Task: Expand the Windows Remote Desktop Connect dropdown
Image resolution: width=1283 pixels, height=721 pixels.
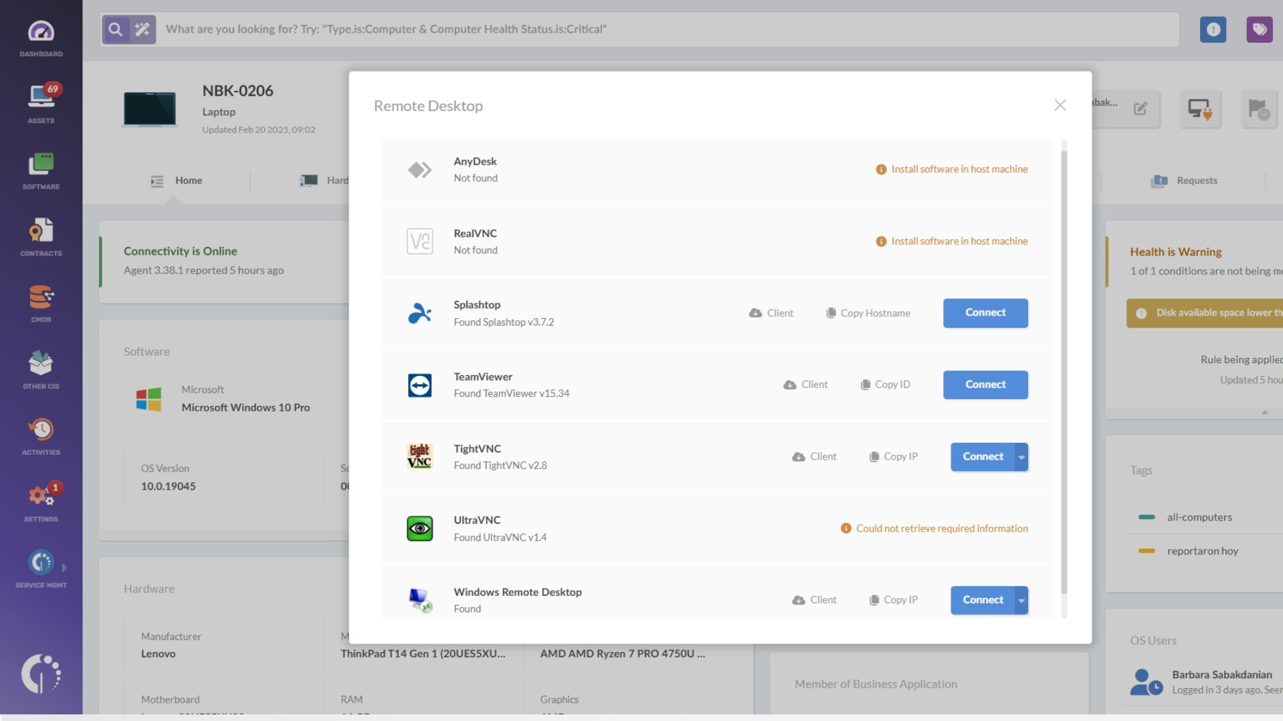Action: pyautogui.click(x=1021, y=600)
